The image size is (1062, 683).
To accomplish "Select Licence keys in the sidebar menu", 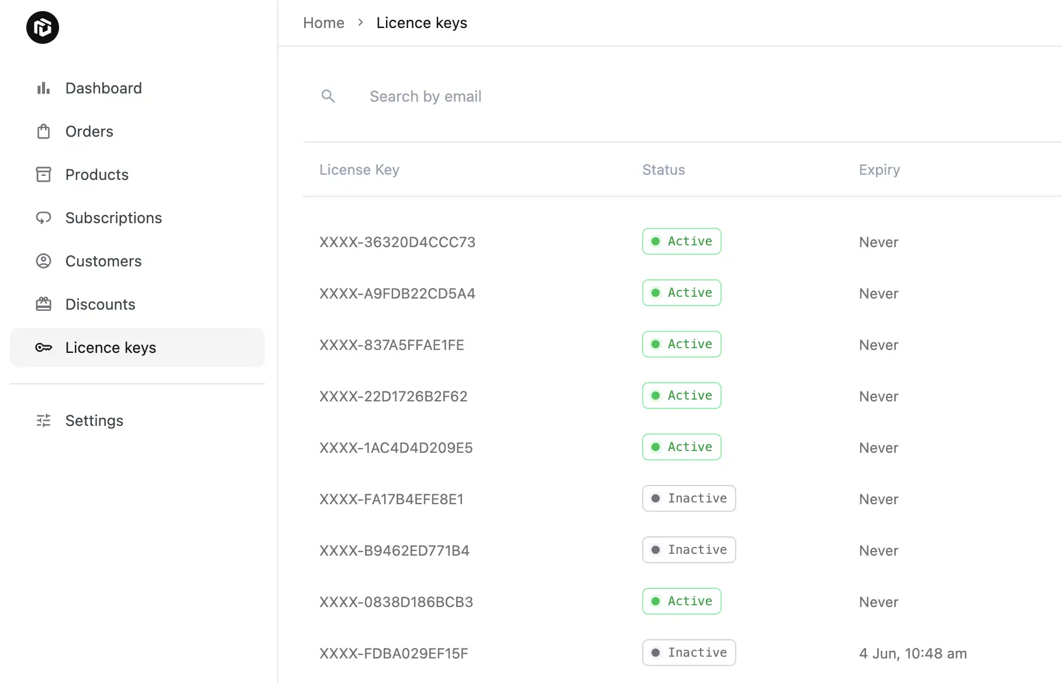I will coord(111,347).
